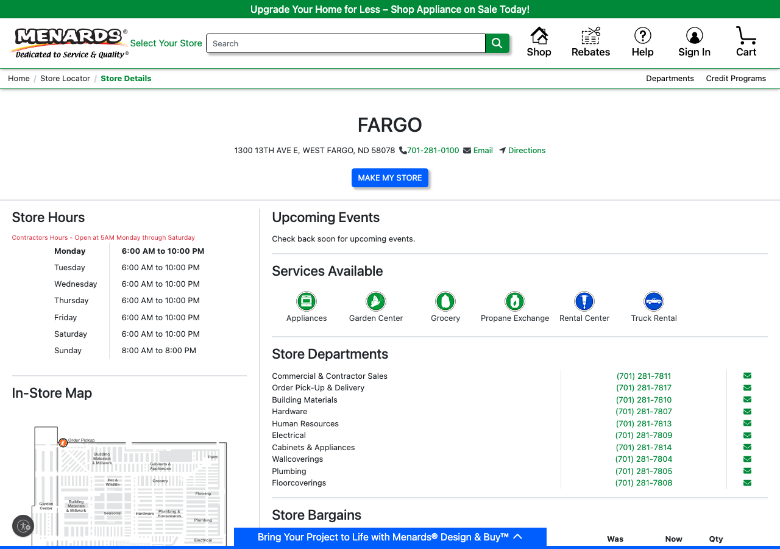Call Electrical number (701) 281-7809
Viewport: 780px width, 549px height.
point(643,436)
